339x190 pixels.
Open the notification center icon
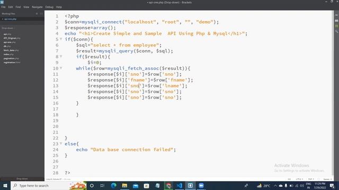pos(332,185)
